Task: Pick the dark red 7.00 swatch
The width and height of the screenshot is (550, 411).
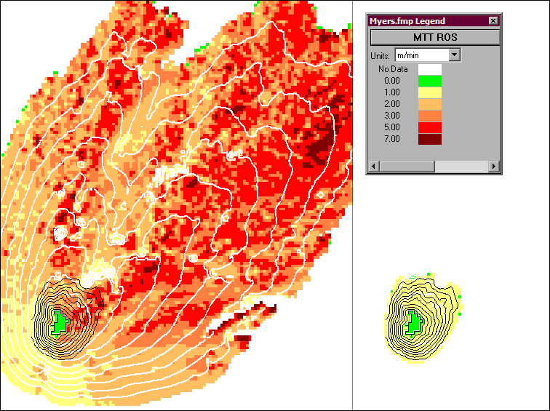Action: [x=430, y=139]
